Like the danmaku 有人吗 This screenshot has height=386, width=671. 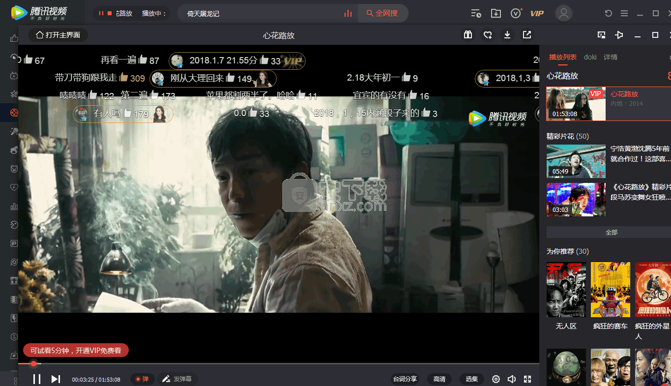coord(127,114)
